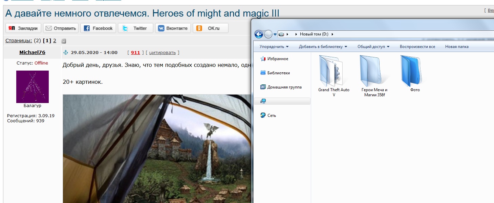Share the topic on Facebook
Image resolution: width=494 pixels, height=203 pixels.
98,28
